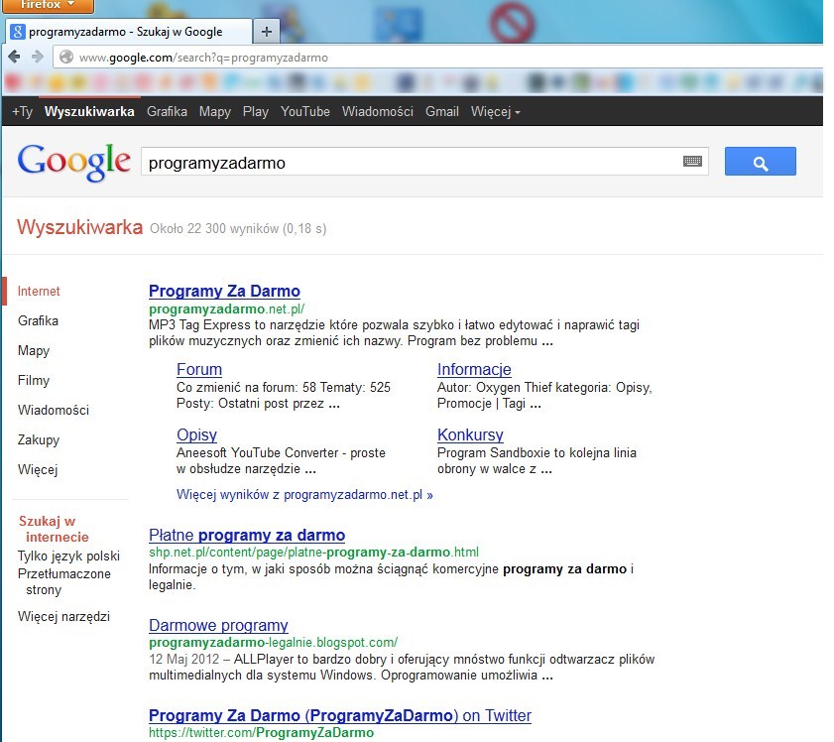Open Programy Za Darmo on Twitter result
The image size is (834, 742).
(x=340, y=715)
